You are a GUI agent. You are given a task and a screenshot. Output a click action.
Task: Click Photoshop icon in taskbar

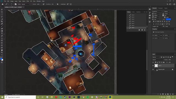pos(110,97)
